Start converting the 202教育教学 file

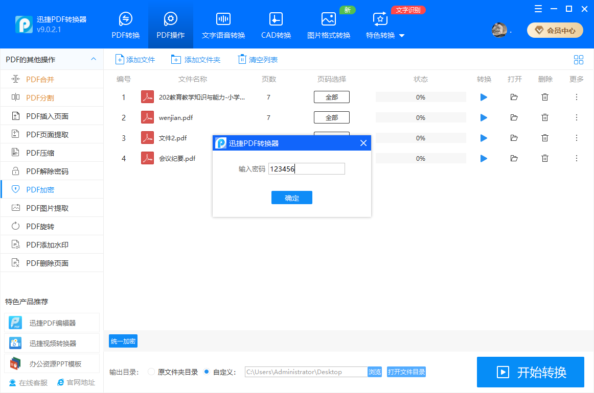[484, 97]
